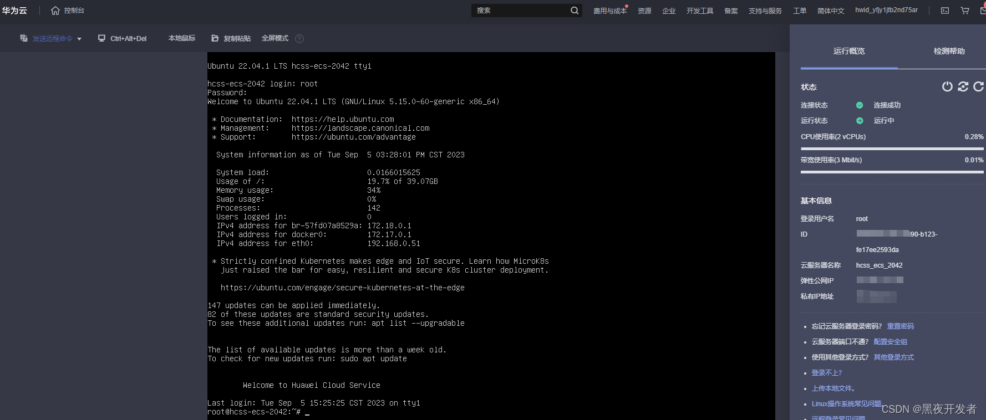
Task: Click the 上传本地文件 link
Action: pyautogui.click(x=833, y=388)
